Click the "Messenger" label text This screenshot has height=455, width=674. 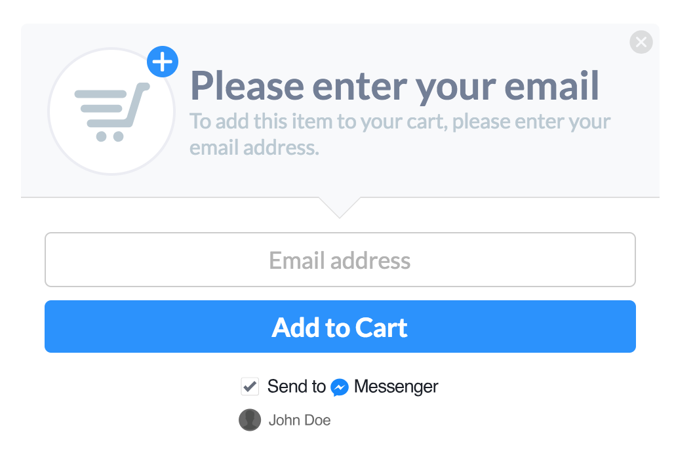point(396,387)
